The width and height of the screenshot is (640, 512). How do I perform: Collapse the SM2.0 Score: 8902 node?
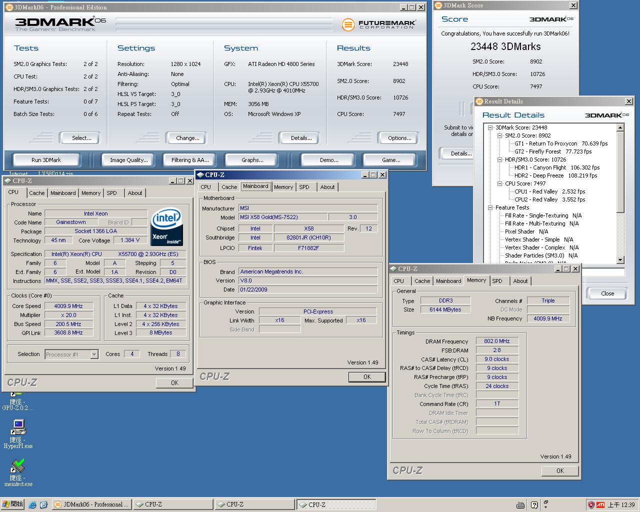tap(499, 135)
